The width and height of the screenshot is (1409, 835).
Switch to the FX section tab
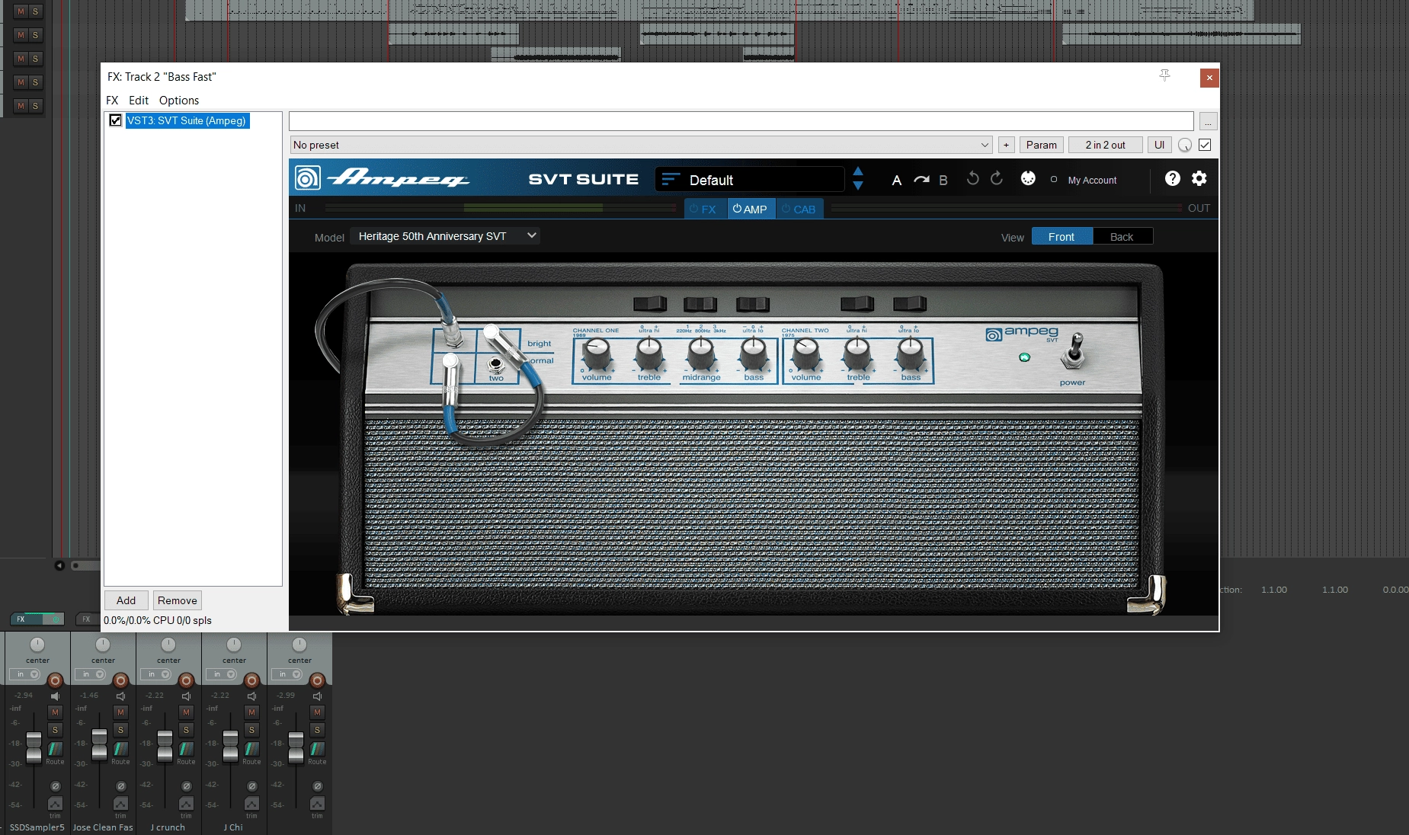click(706, 209)
